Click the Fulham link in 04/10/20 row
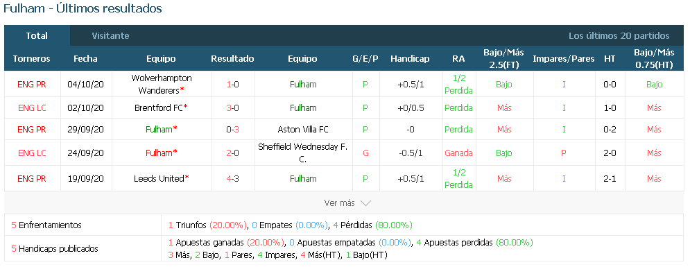 pyautogui.click(x=303, y=84)
